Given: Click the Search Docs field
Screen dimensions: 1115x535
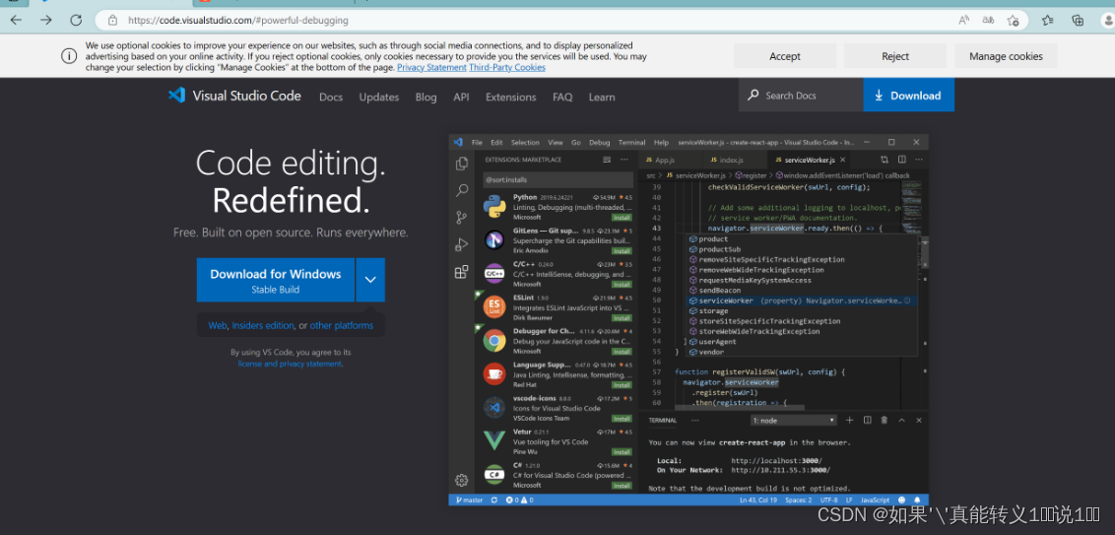Looking at the screenshot, I should pos(801,96).
